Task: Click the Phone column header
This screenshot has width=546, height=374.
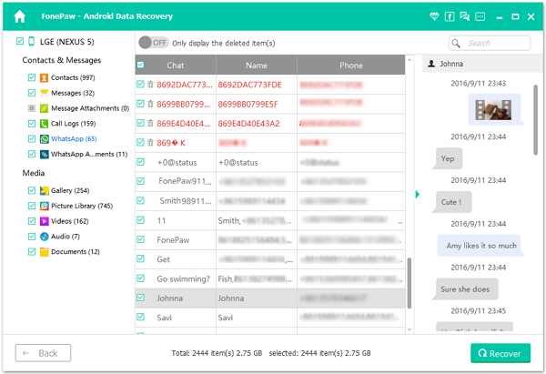Action: pyautogui.click(x=351, y=66)
